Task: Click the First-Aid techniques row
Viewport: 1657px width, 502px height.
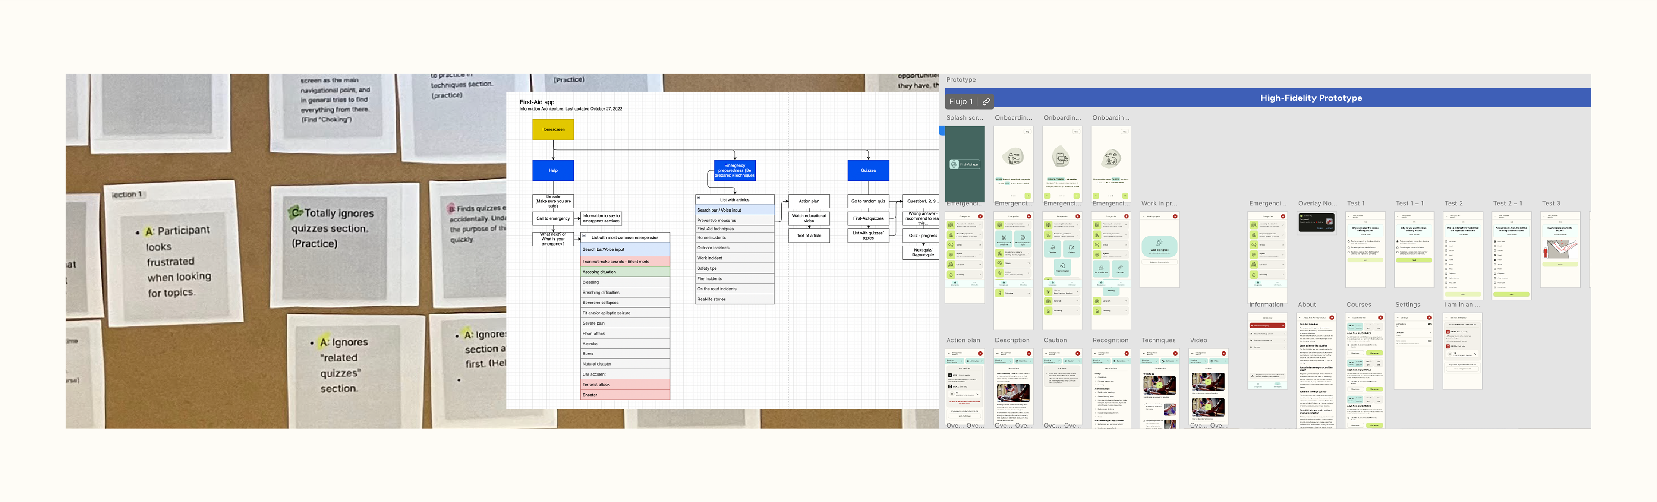Action: pyautogui.click(x=735, y=228)
